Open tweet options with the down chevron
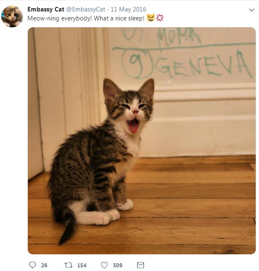The height and width of the screenshot is (271, 259). click(252, 10)
